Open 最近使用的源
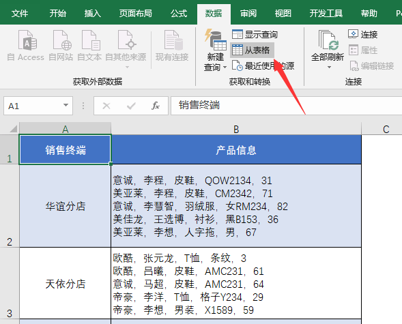Viewport: 402px width, 324px height. click(263, 66)
